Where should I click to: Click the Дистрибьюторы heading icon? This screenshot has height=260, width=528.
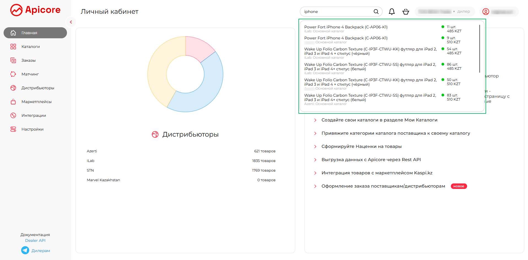(155, 134)
